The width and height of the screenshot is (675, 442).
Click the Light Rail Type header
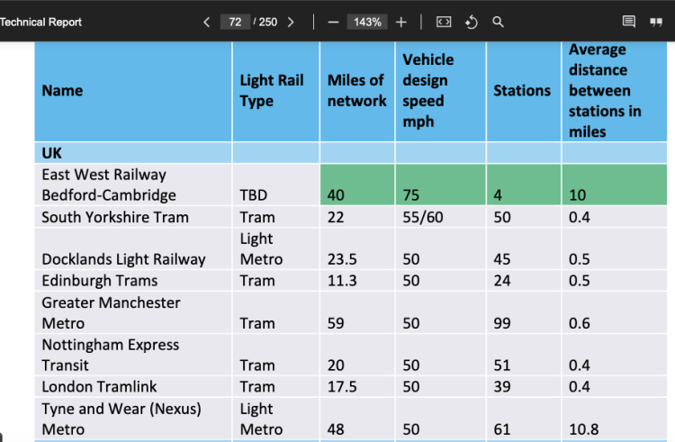tap(272, 90)
